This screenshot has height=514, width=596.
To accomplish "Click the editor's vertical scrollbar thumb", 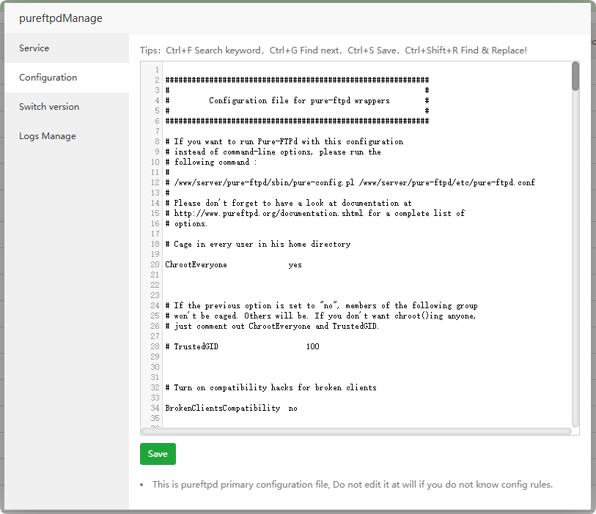I will (575, 76).
